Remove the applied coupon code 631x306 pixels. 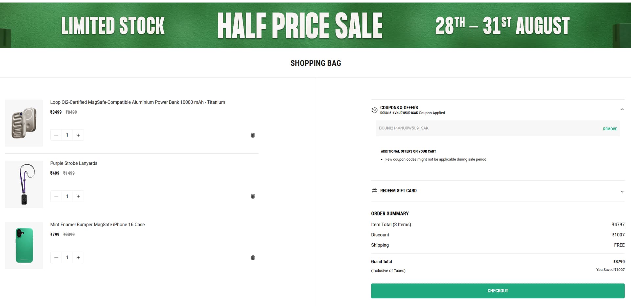click(x=610, y=129)
